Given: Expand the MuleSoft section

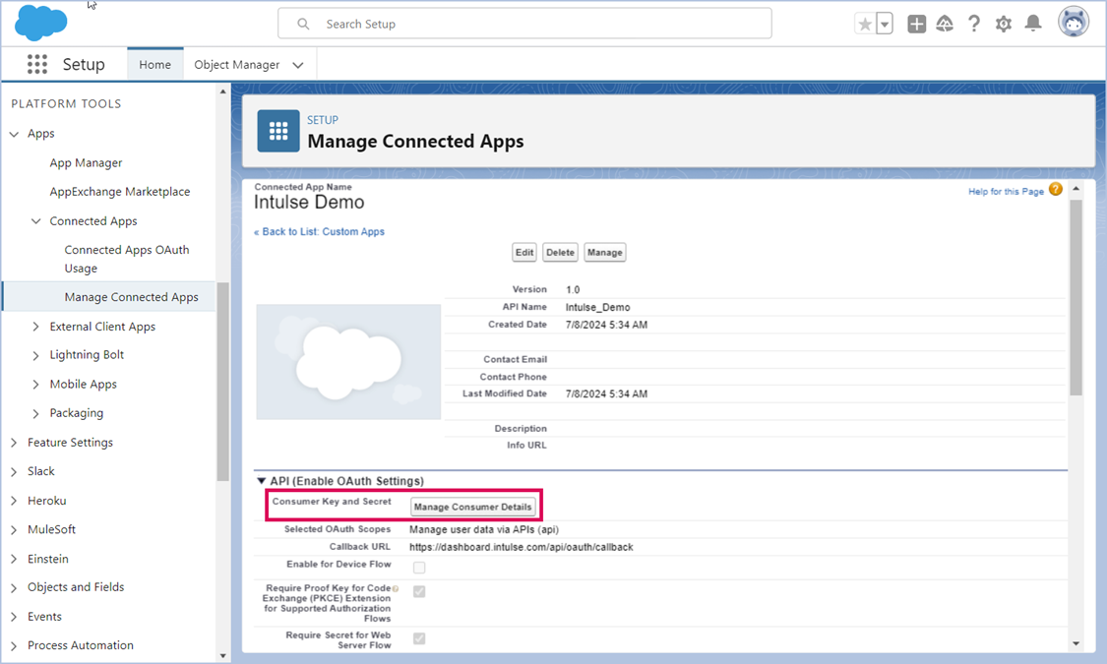Looking at the screenshot, I should pyautogui.click(x=14, y=530).
